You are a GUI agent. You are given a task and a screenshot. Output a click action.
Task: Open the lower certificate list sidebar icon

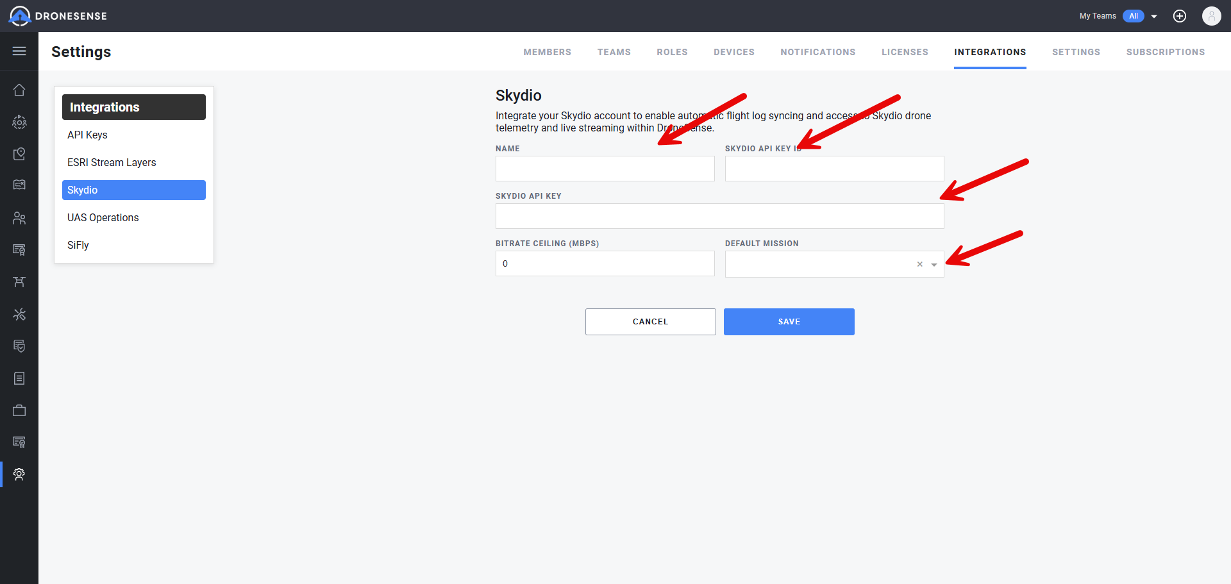click(x=19, y=442)
